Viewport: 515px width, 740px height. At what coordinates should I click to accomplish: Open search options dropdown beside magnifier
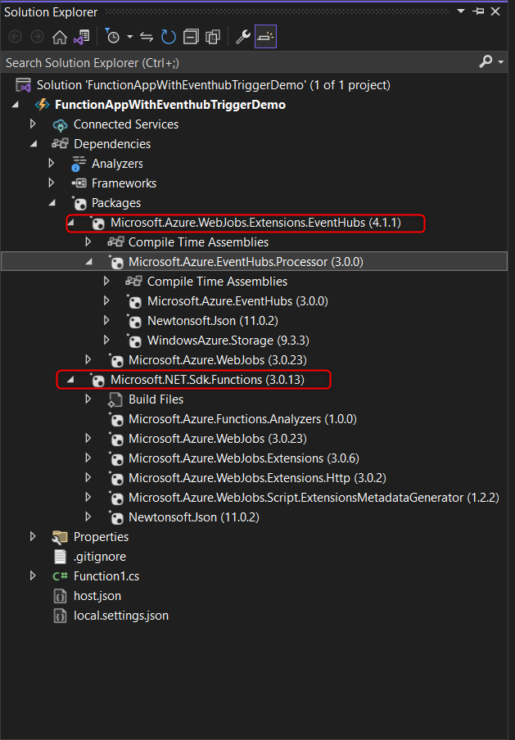[499, 62]
